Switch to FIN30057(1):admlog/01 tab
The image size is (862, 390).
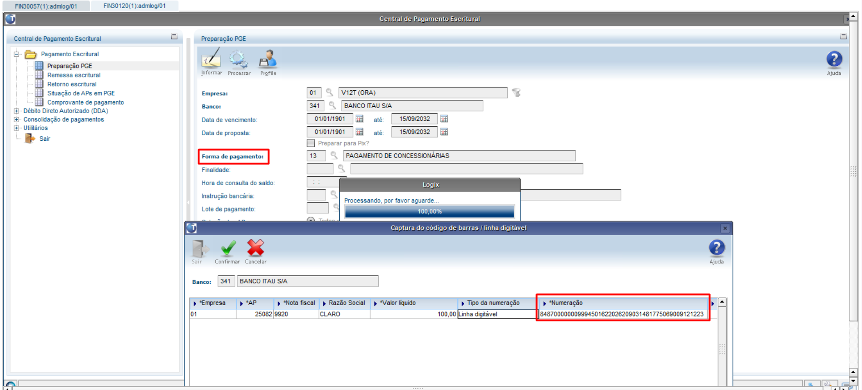click(46, 6)
